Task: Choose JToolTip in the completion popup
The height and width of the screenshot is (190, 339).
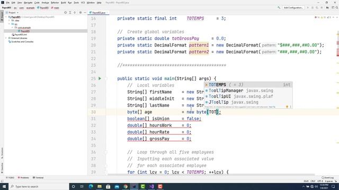Action: click(x=248, y=102)
